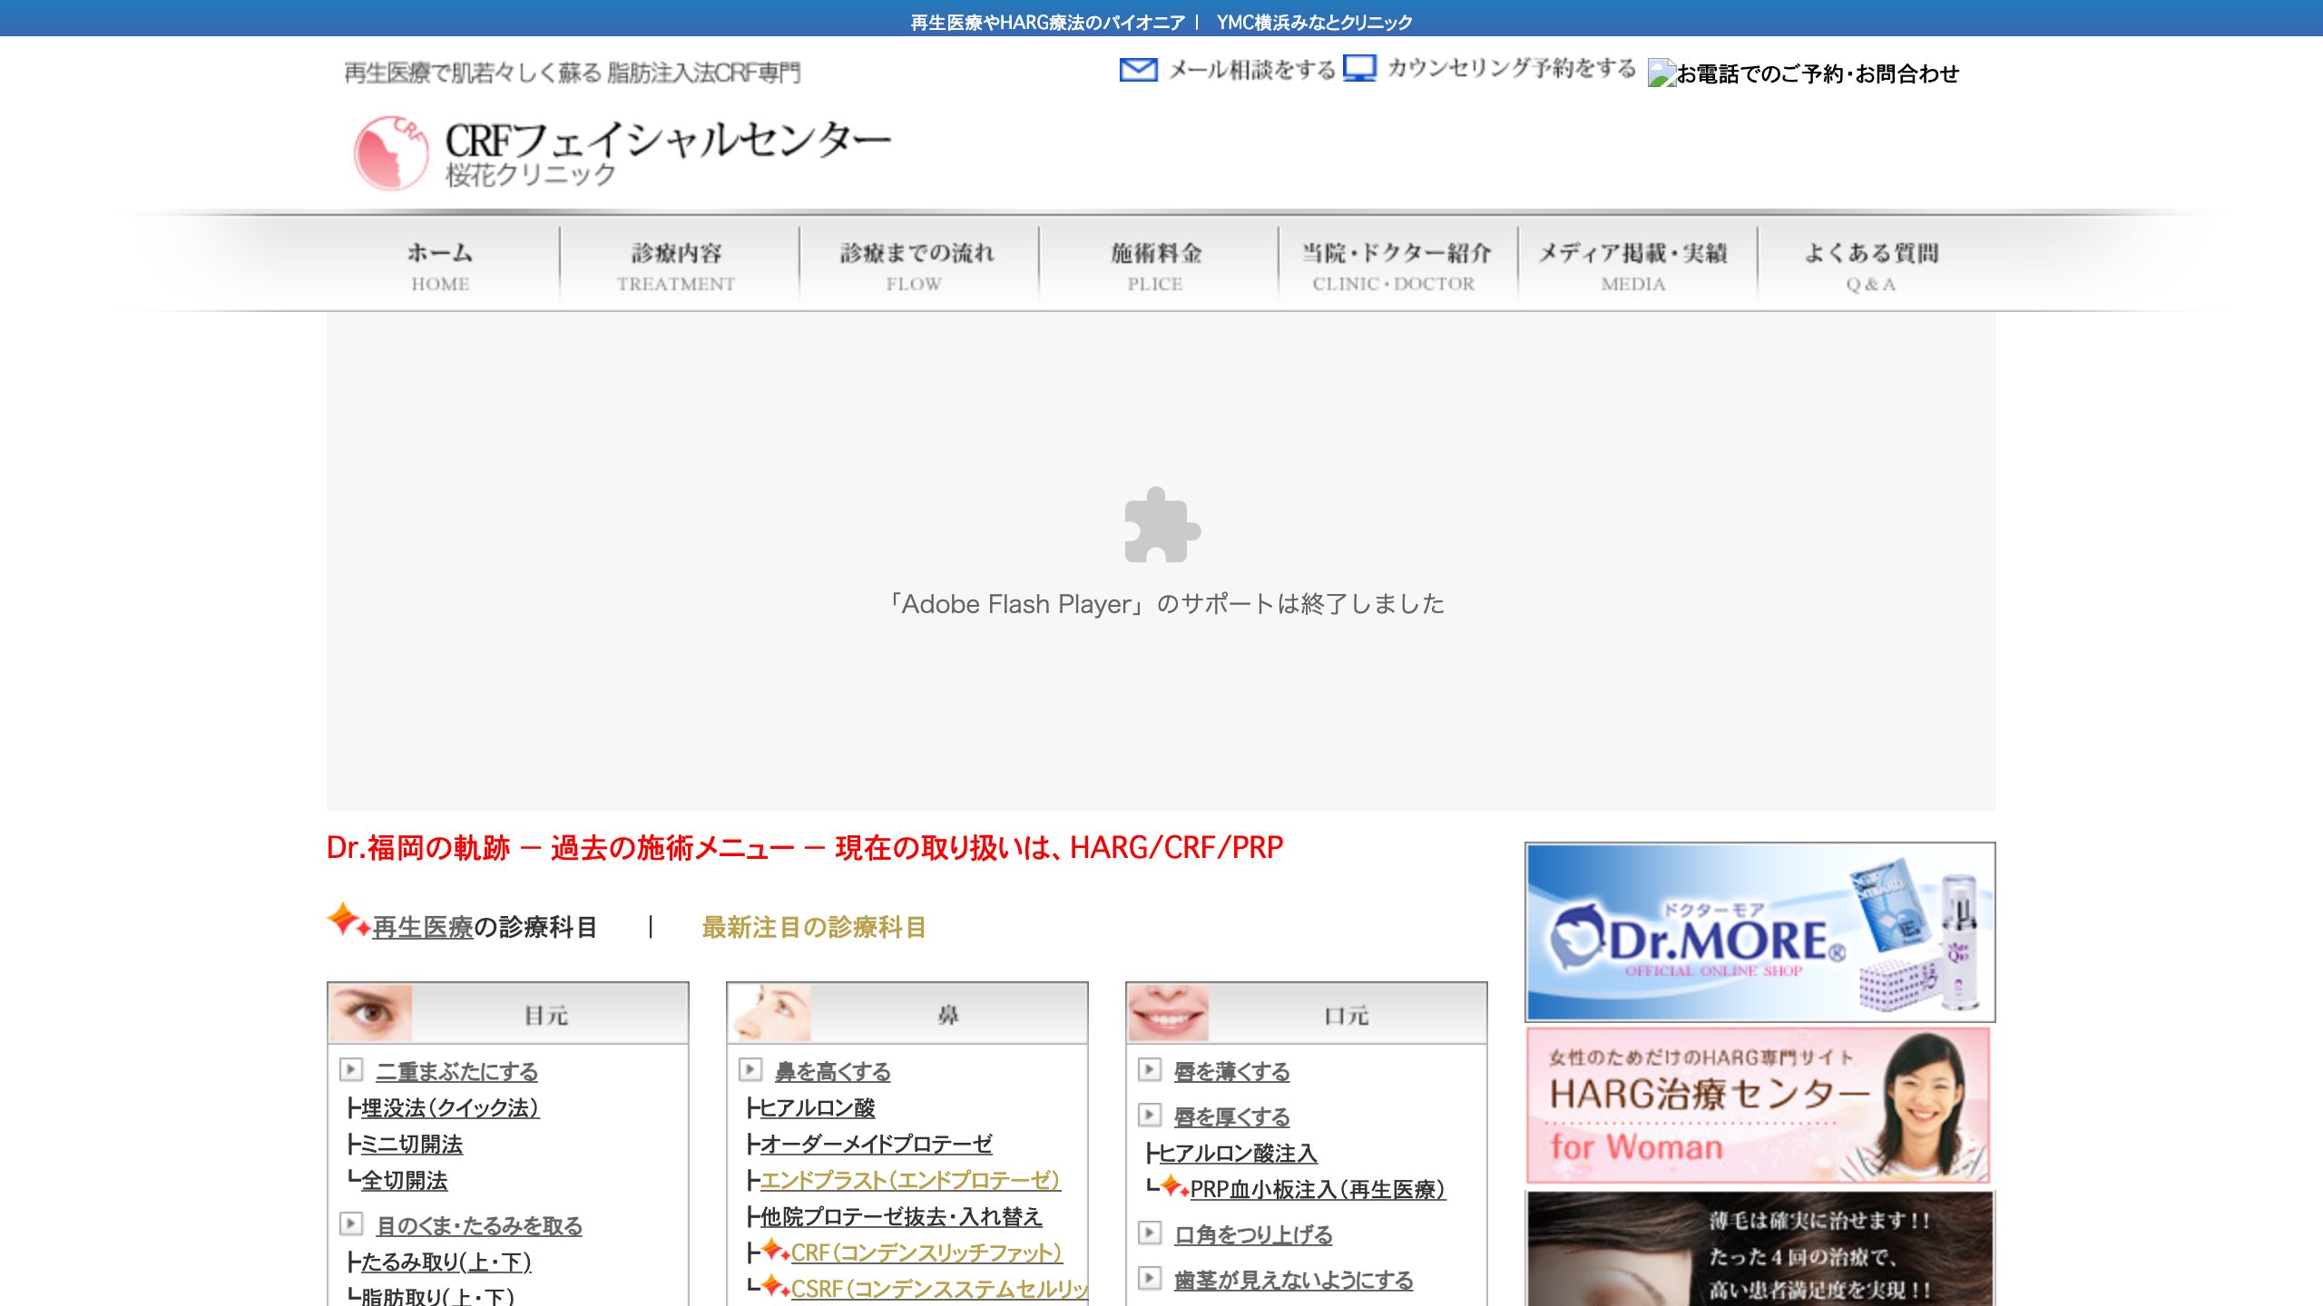Open the 唇を薄くする link

[1232, 1071]
